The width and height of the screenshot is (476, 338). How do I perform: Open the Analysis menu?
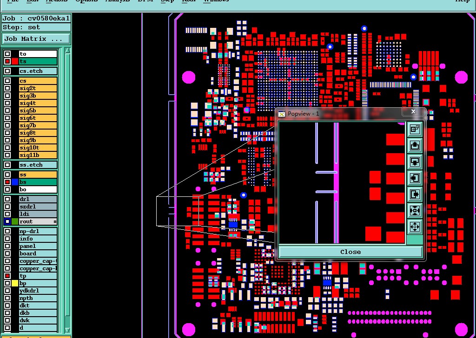click(118, 1)
